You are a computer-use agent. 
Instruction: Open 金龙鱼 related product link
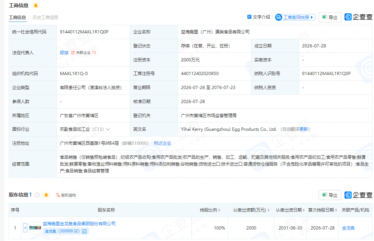[x=348, y=228]
